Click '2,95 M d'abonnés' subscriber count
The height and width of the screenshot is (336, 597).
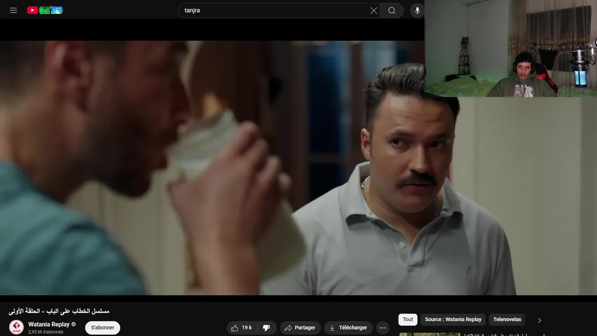coord(46,332)
